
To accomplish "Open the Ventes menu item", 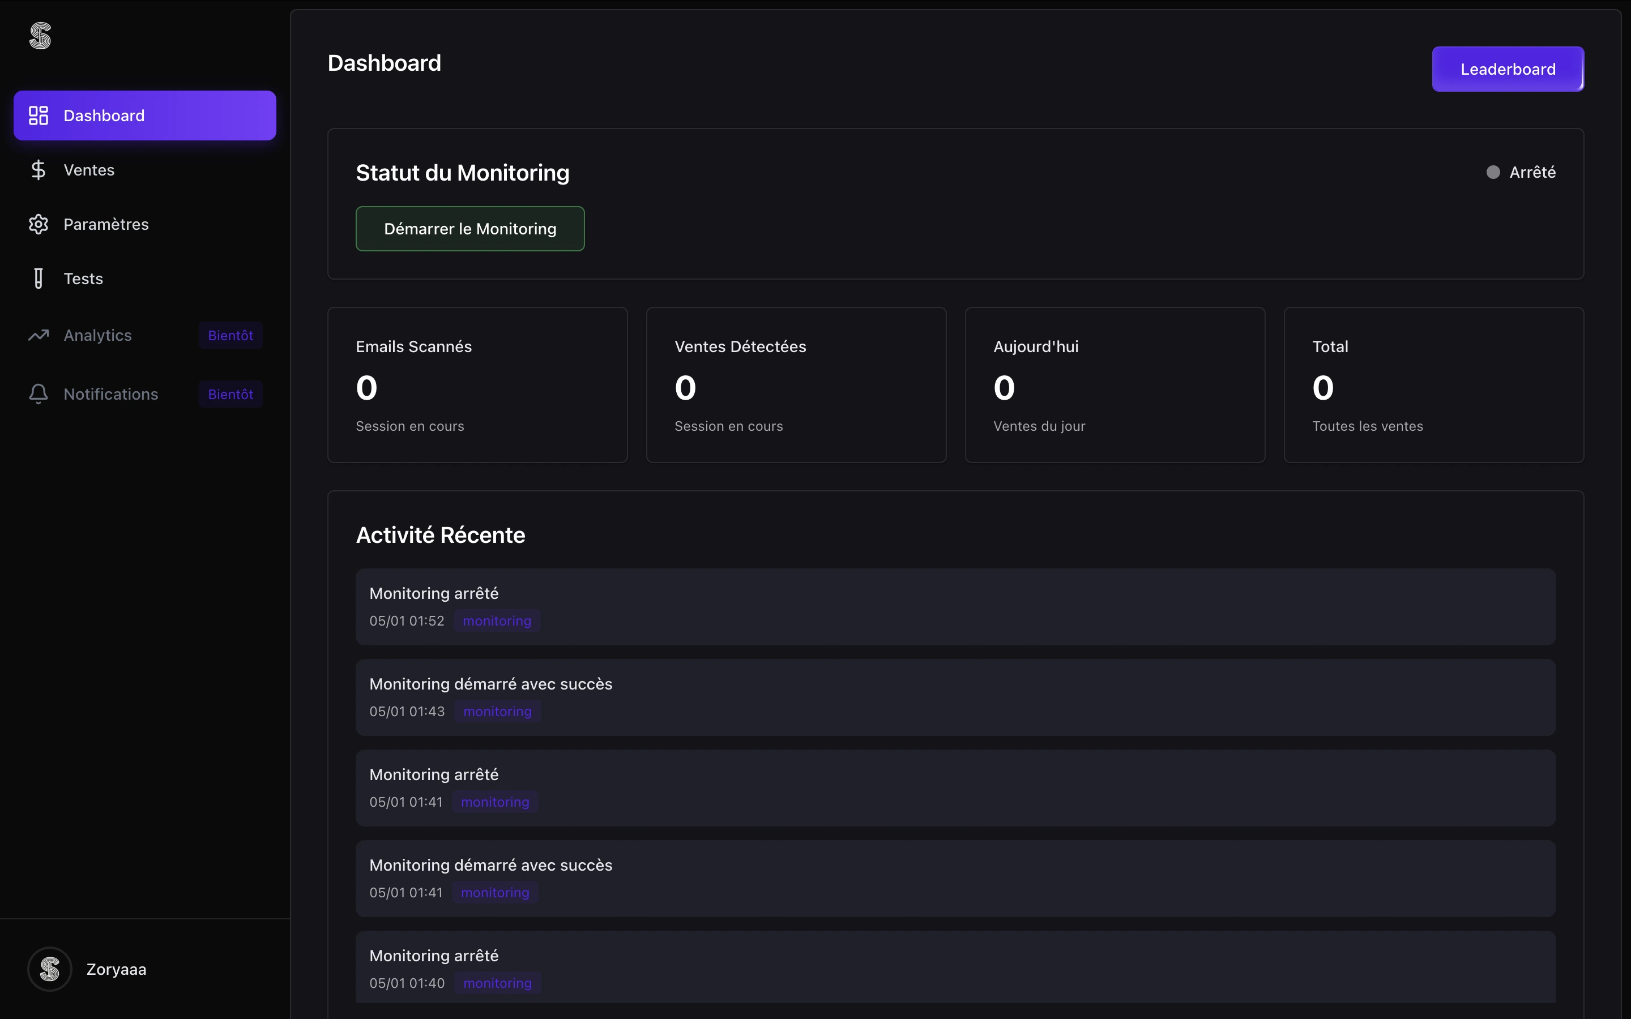I will coord(89,170).
